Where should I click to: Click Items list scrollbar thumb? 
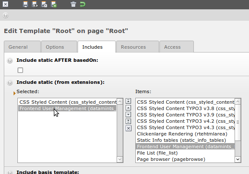tap(238, 122)
